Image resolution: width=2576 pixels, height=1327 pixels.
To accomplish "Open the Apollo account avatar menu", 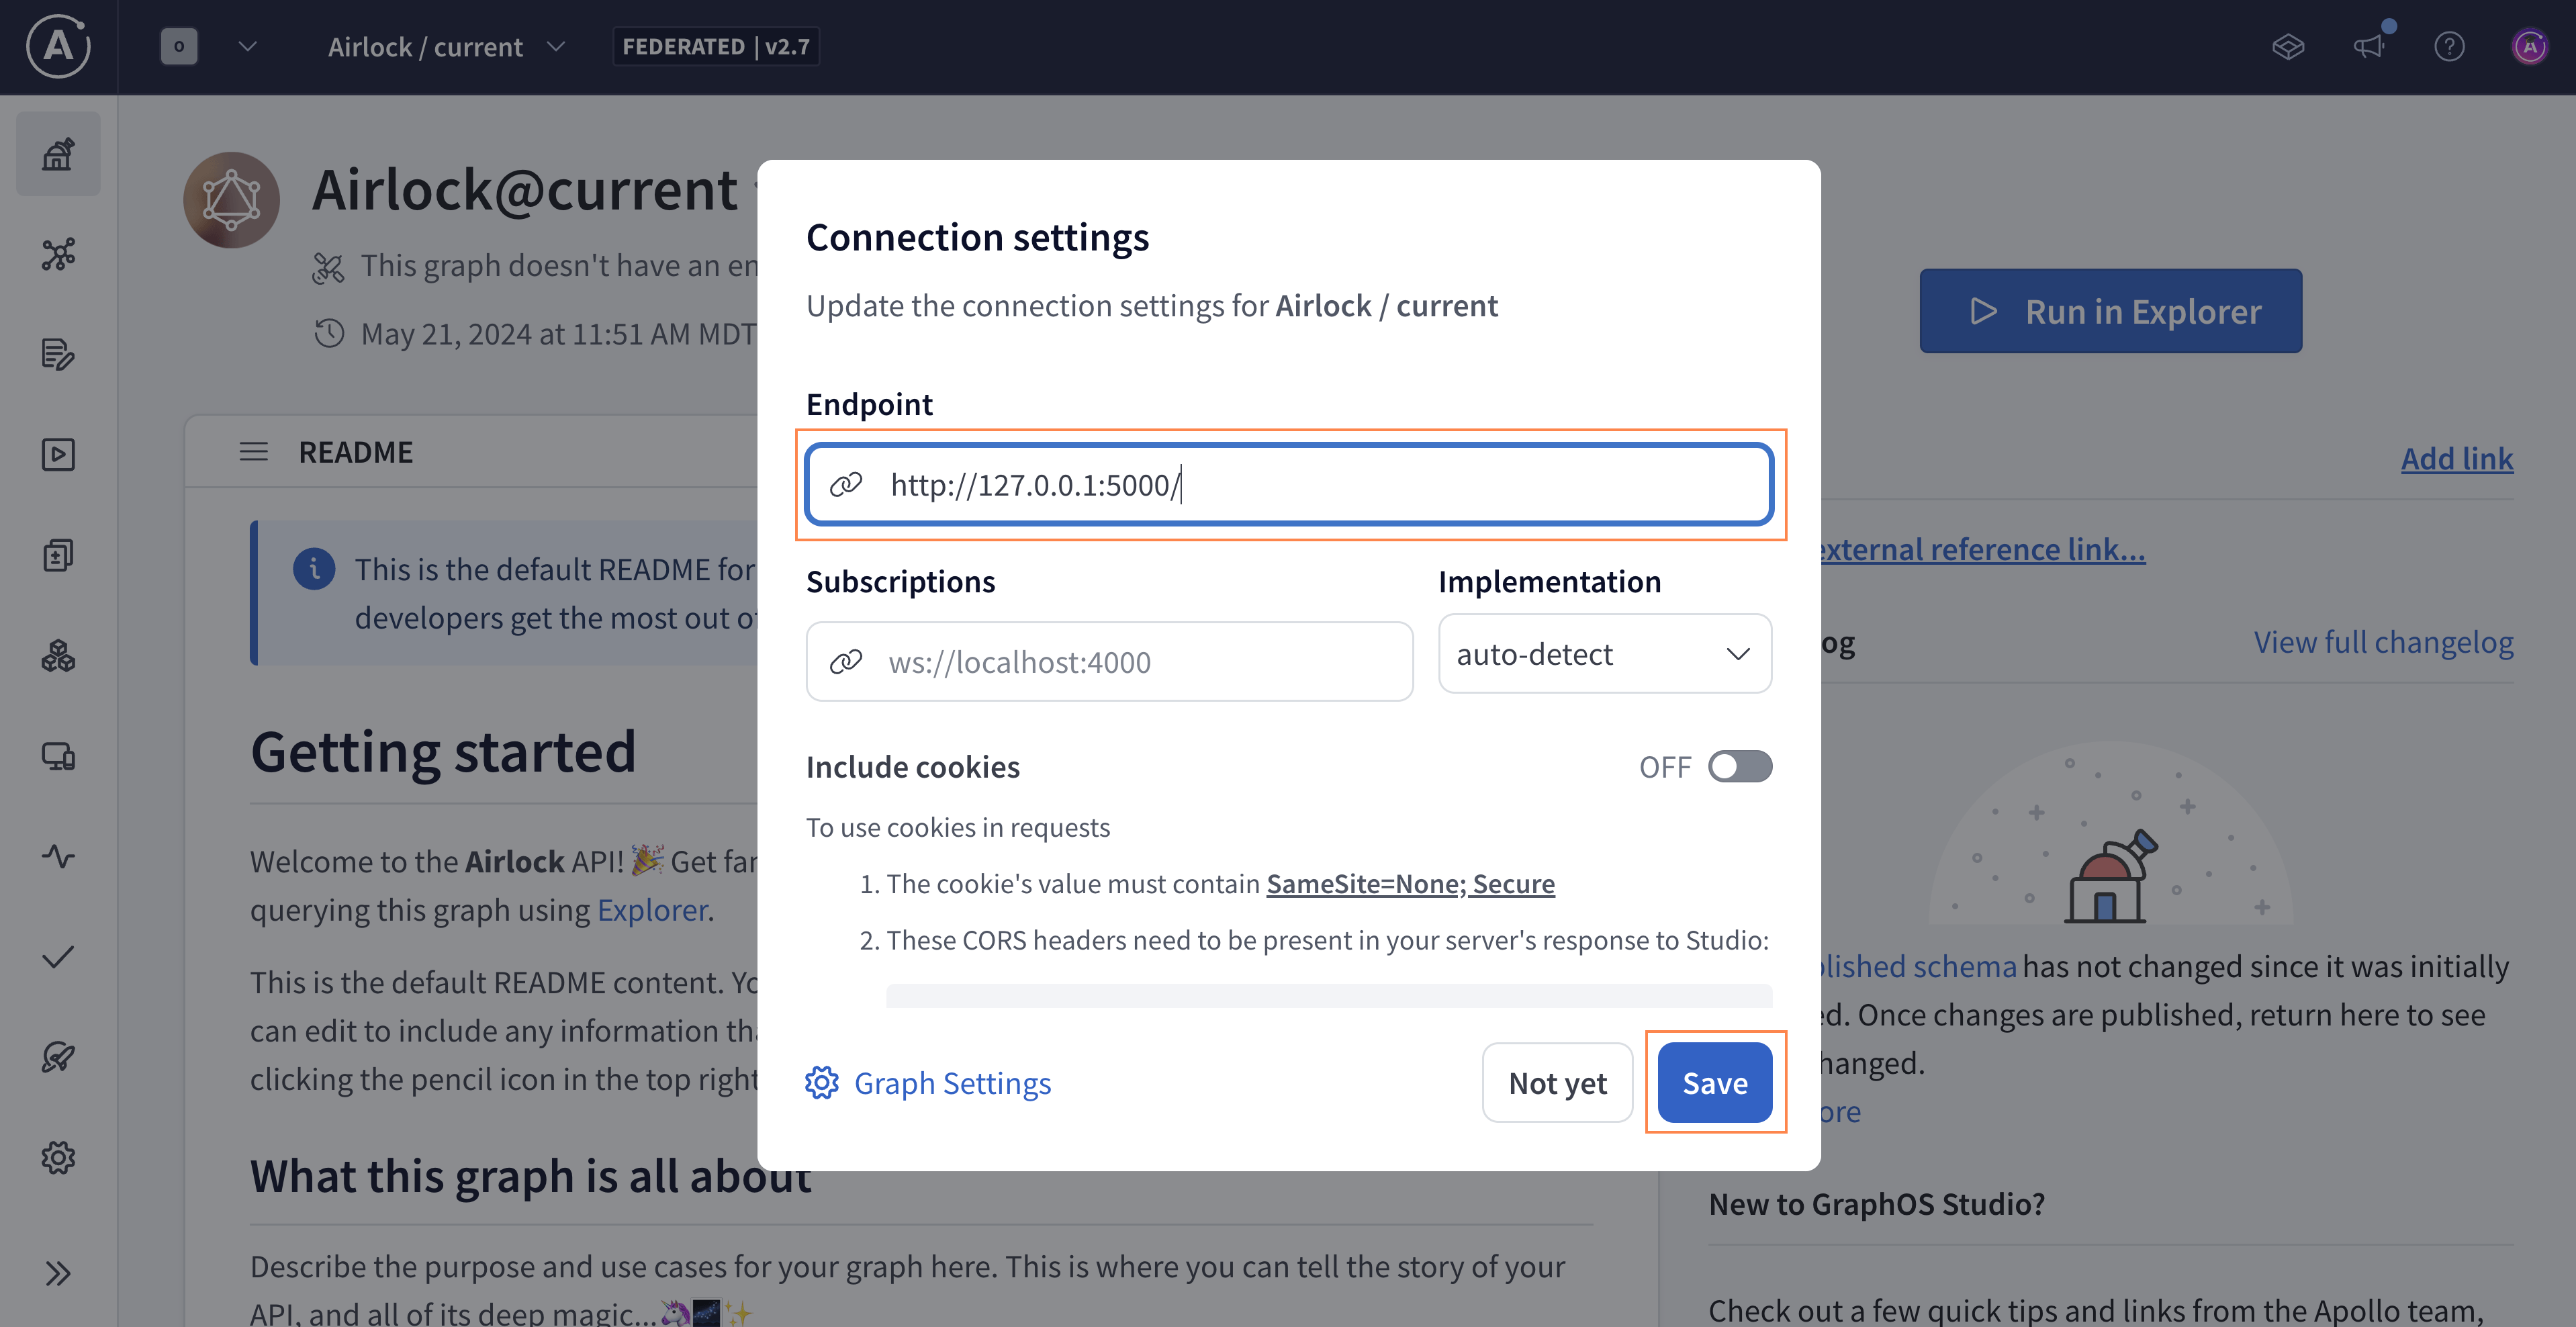I will tap(2530, 47).
